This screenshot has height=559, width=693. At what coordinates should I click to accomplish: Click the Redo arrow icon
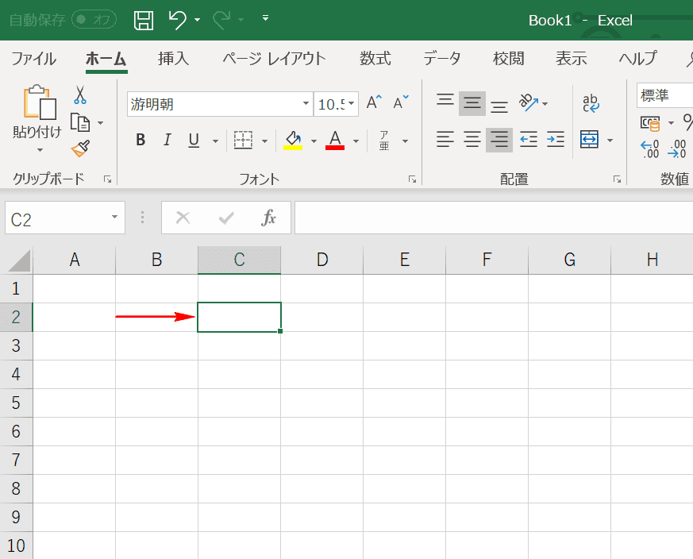click(221, 20)
